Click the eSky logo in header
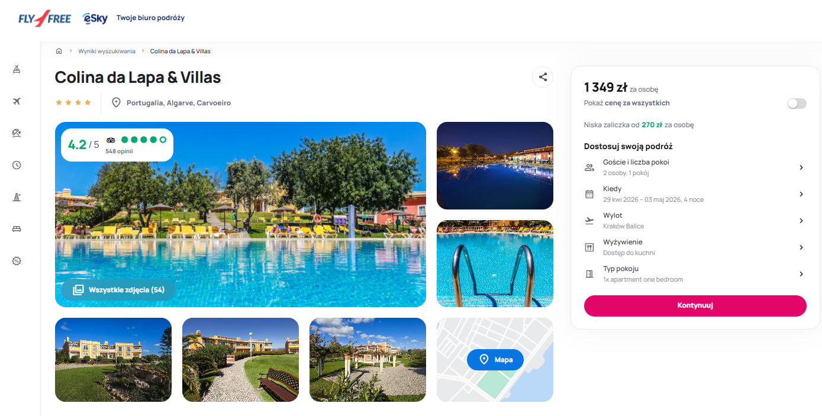822x416 pixels. click(x=95, y=18)
